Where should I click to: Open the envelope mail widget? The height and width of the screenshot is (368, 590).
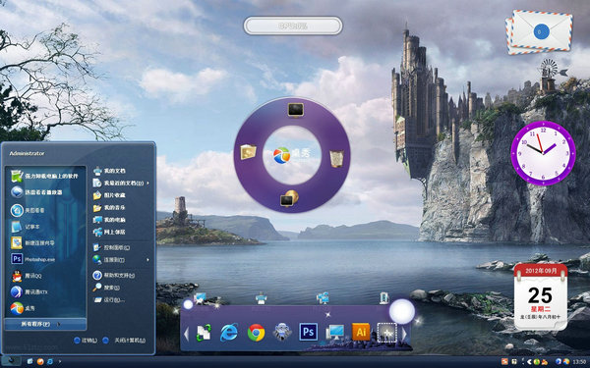tap(539, 32)
